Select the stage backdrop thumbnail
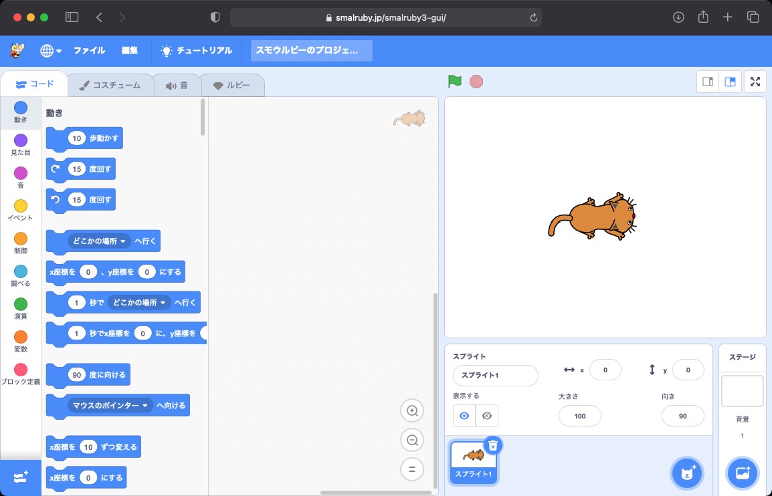Viewport: 772px width, 496px height. [x=742, y=391]
